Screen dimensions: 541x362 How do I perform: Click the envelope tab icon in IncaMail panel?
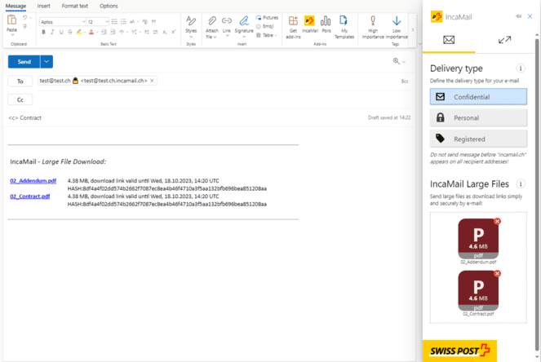click(x=449, y=40)
